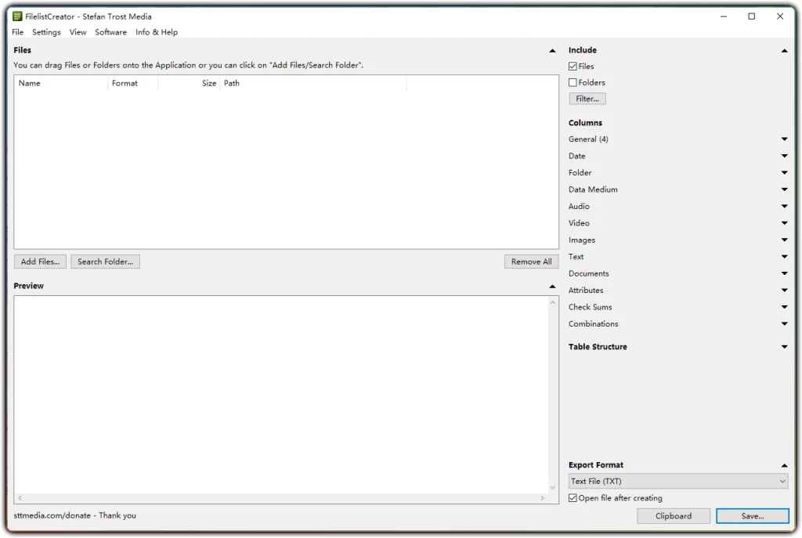Image resolution: width=802 pixels, height=538 pixels.
Task: Expand the Check Sums columns section
Action: [x=784, y=307]
